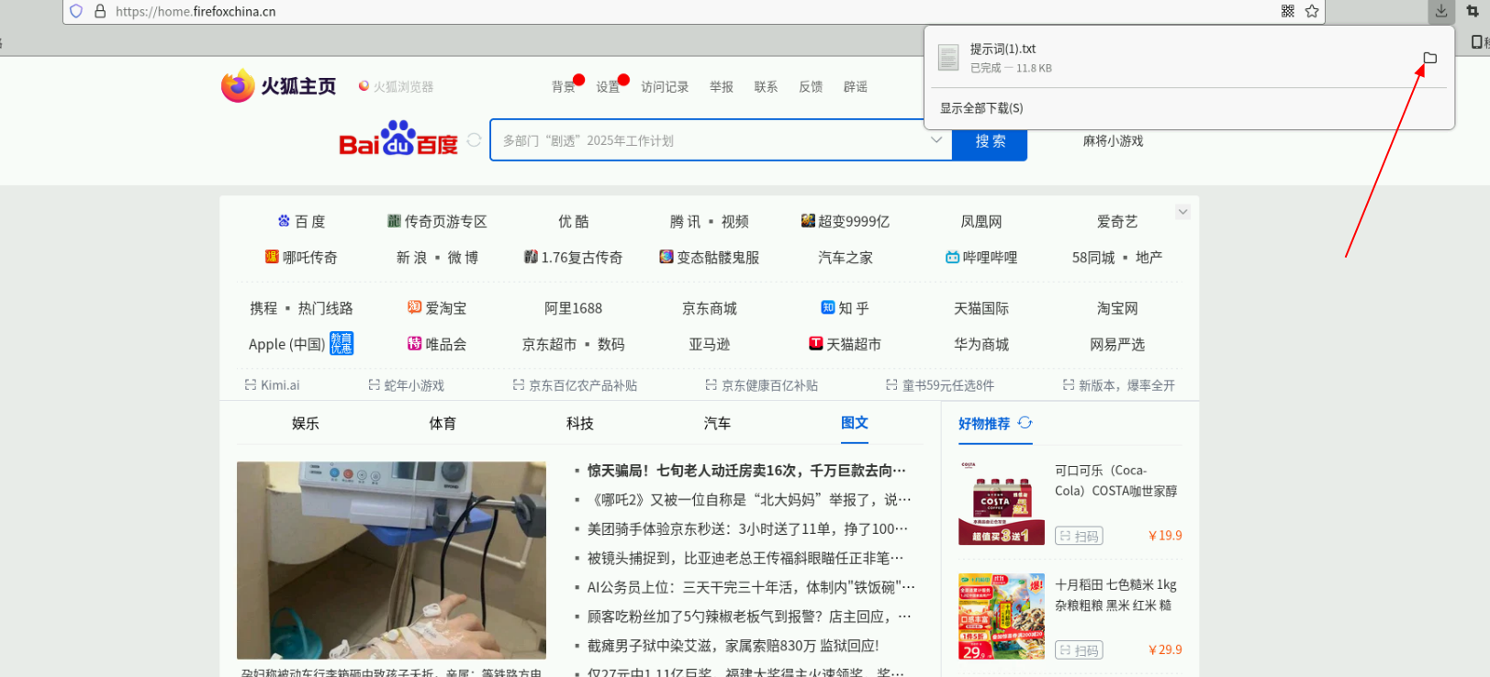Image resolution: width=1490 pixels, height=677 pixels.
Task: Click 举报 in the top menu
Action: pyautogui.click(x=722, y=86)
